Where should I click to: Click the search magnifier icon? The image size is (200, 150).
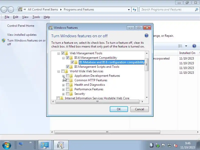[x=196, y=9]
